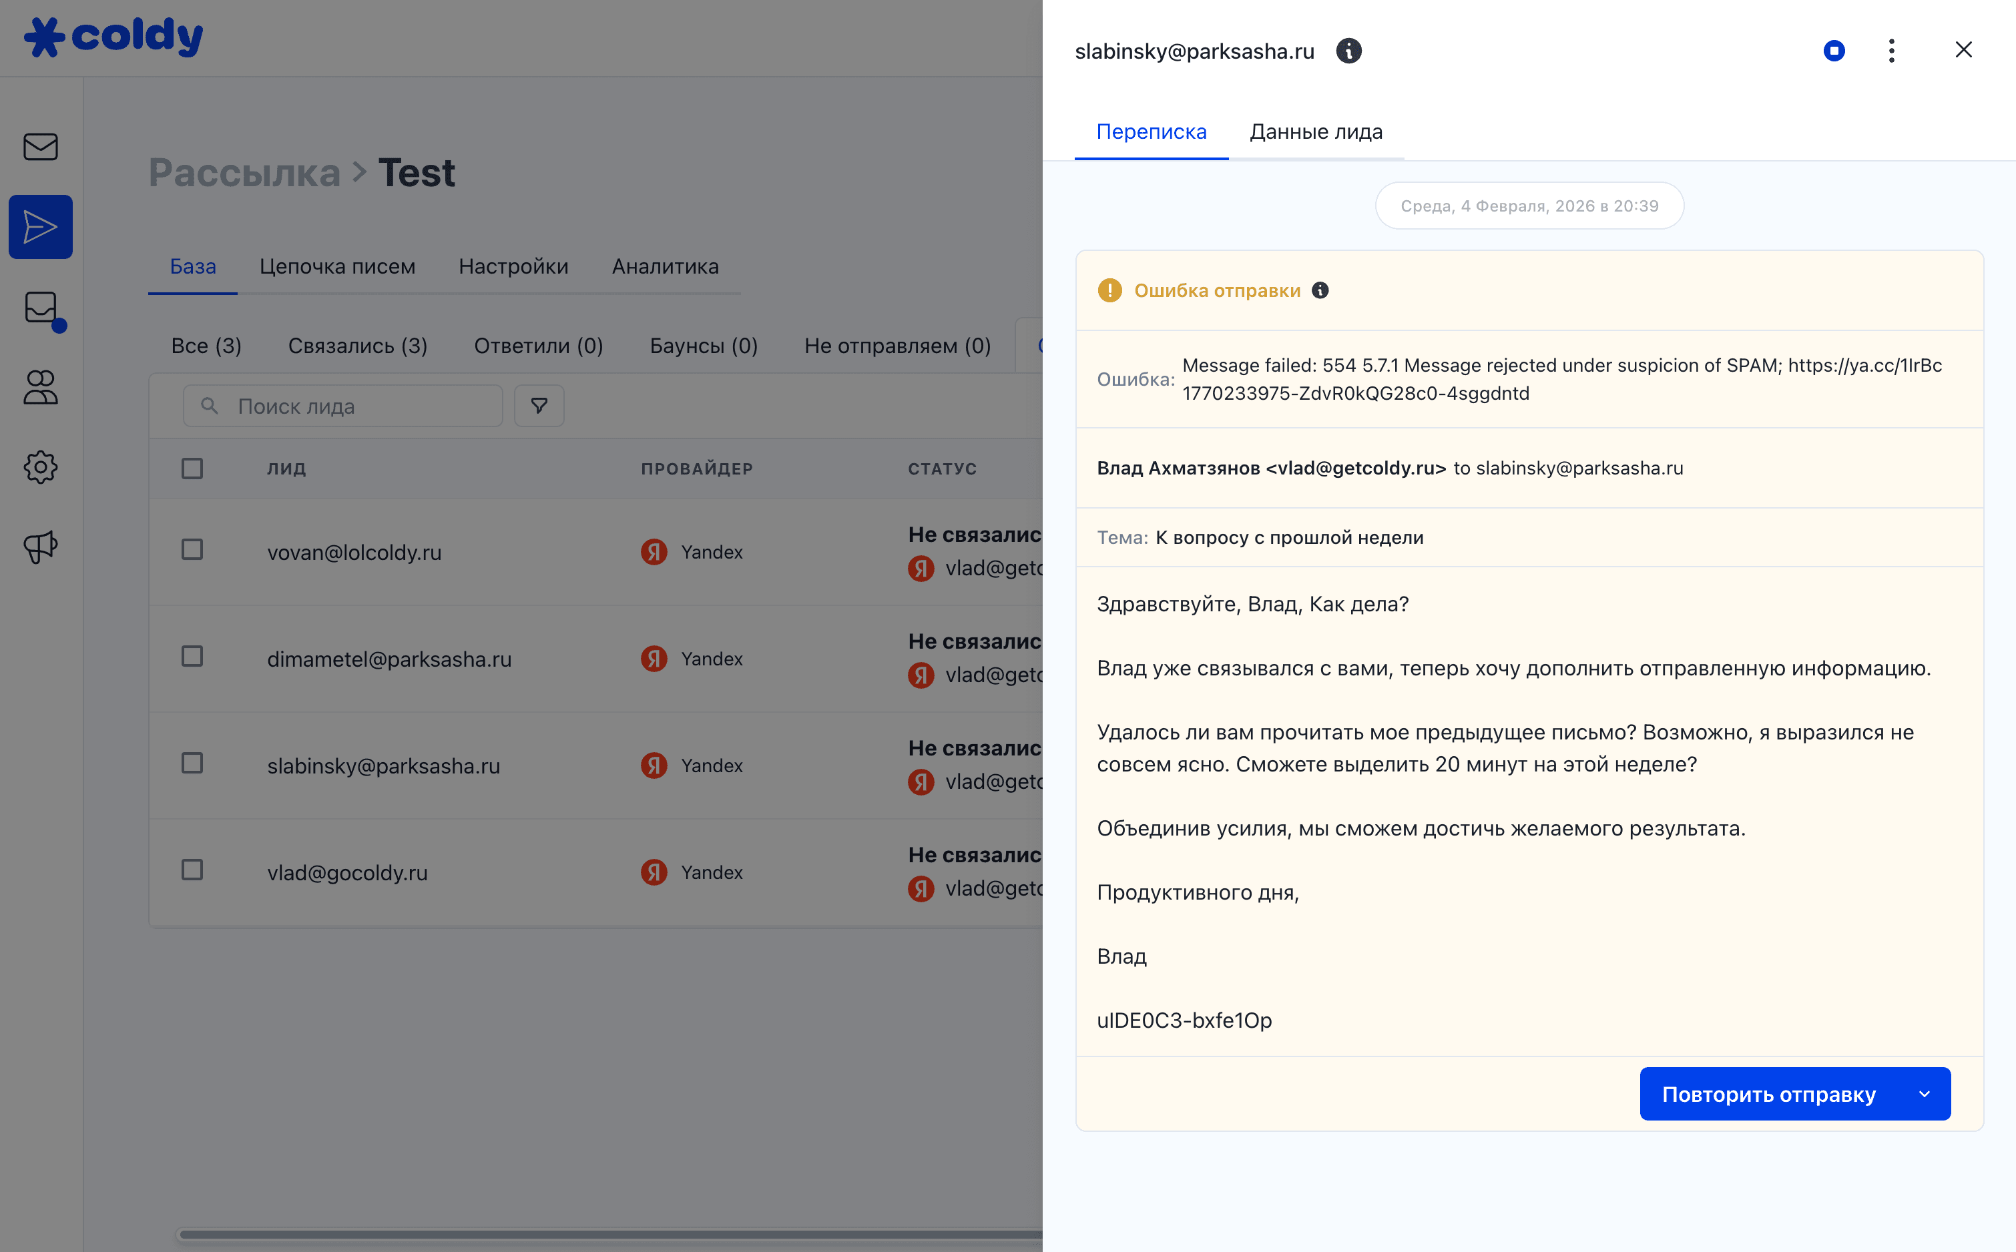Check the box for vovan@lolcoldy.ru

coord(192,550)
